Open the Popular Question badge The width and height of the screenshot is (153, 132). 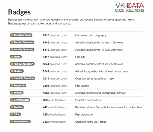point(22,42)
